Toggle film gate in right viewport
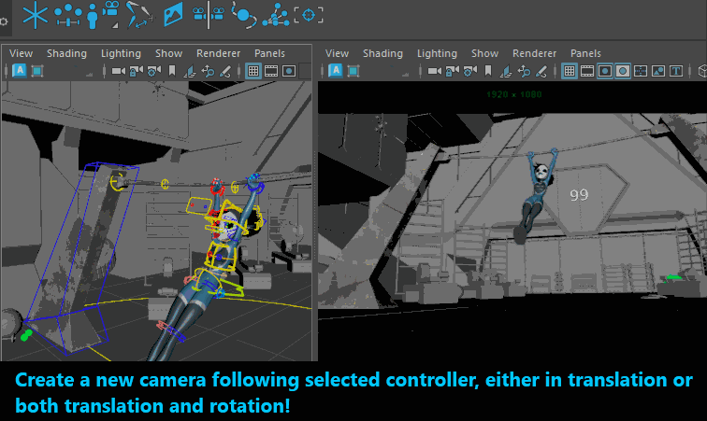 (x=587, y=71)
